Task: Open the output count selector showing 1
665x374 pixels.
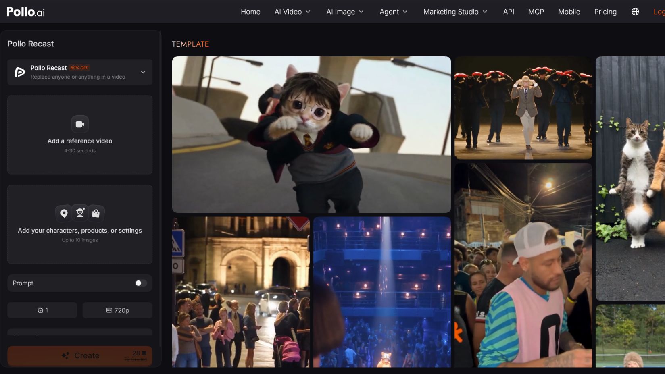Action: (42, 310)
